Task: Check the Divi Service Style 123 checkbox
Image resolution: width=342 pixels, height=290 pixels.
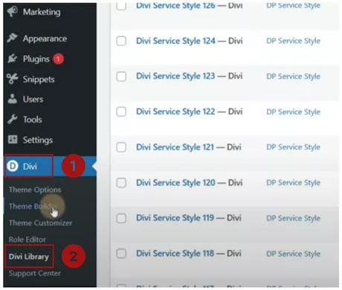Action: (121, 77)
